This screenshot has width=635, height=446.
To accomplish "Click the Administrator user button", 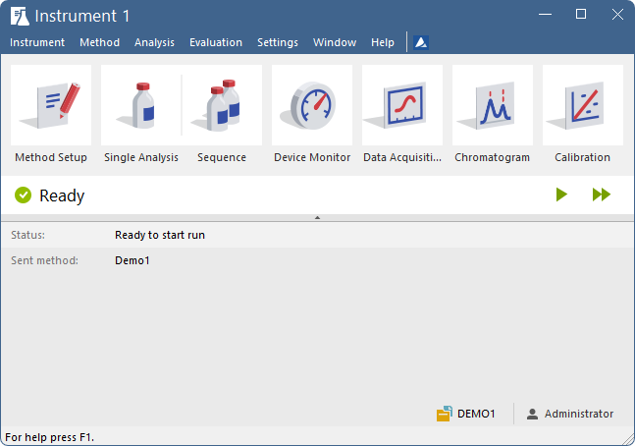I will tap(570, 414).
